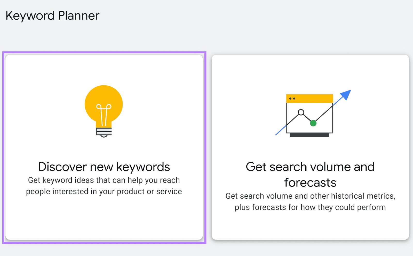The width and height of the screenshot is (413, 256).
Task: Click the bulb's gray screw base
Action: point(104,131)
